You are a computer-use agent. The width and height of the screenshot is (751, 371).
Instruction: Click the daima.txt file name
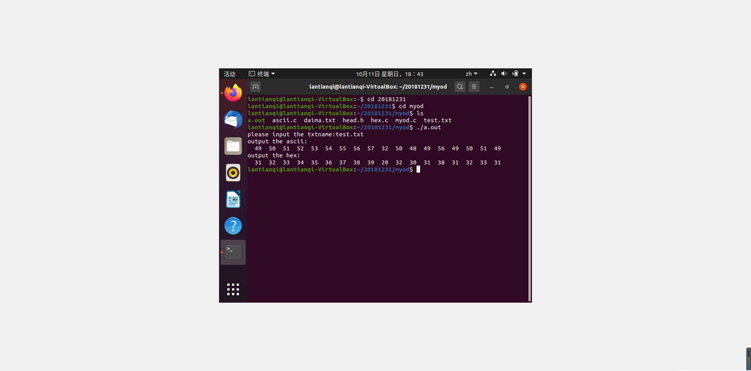(320, 120)
